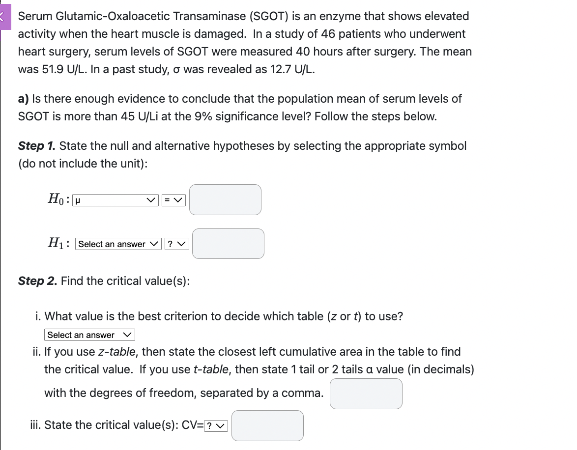The width and height of the screenshot is (577, 450).
Task: Click the H0 hypothesis value input box
Action: tap(225, 199)
